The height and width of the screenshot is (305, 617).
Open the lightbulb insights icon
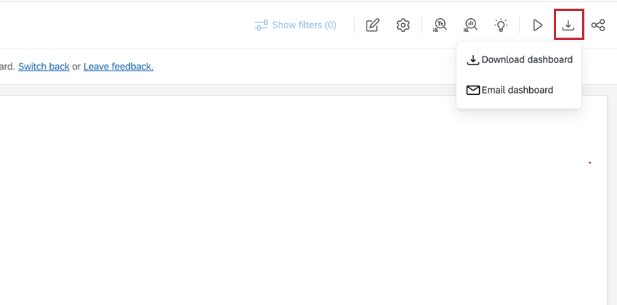tap(501, 25)
